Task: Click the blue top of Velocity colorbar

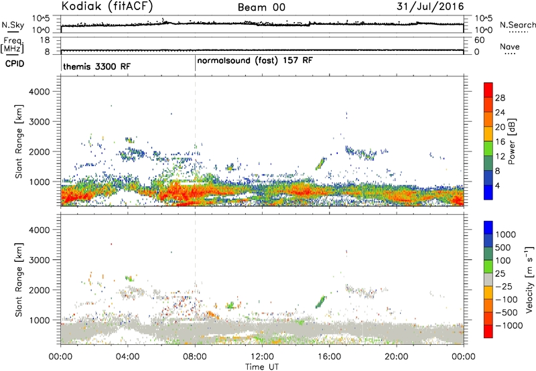Action: point(488,228)
